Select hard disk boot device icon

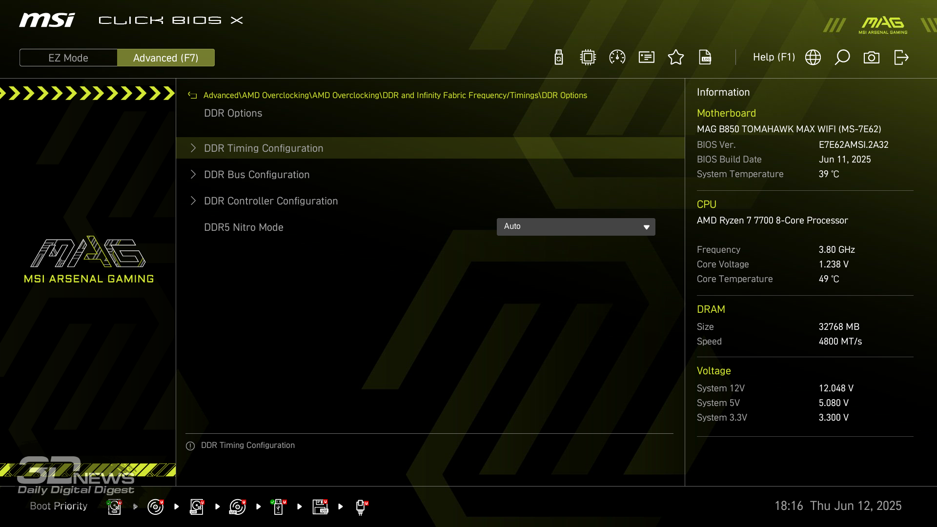(114, 507)
